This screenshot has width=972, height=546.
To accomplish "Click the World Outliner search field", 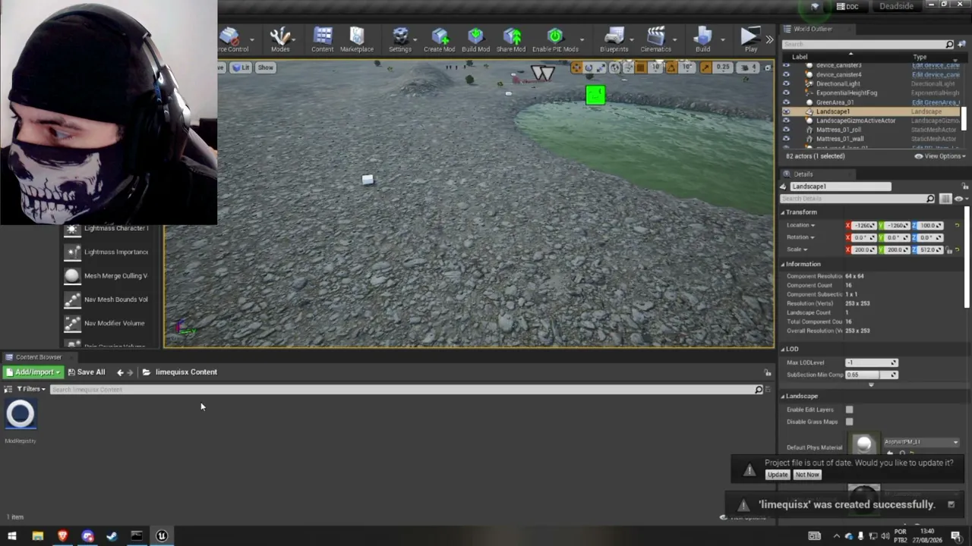I will point(868,44).
